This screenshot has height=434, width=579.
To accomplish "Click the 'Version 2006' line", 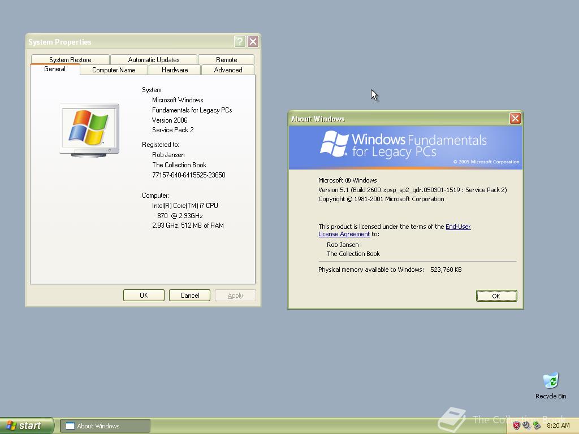I will tap(170, 120).
